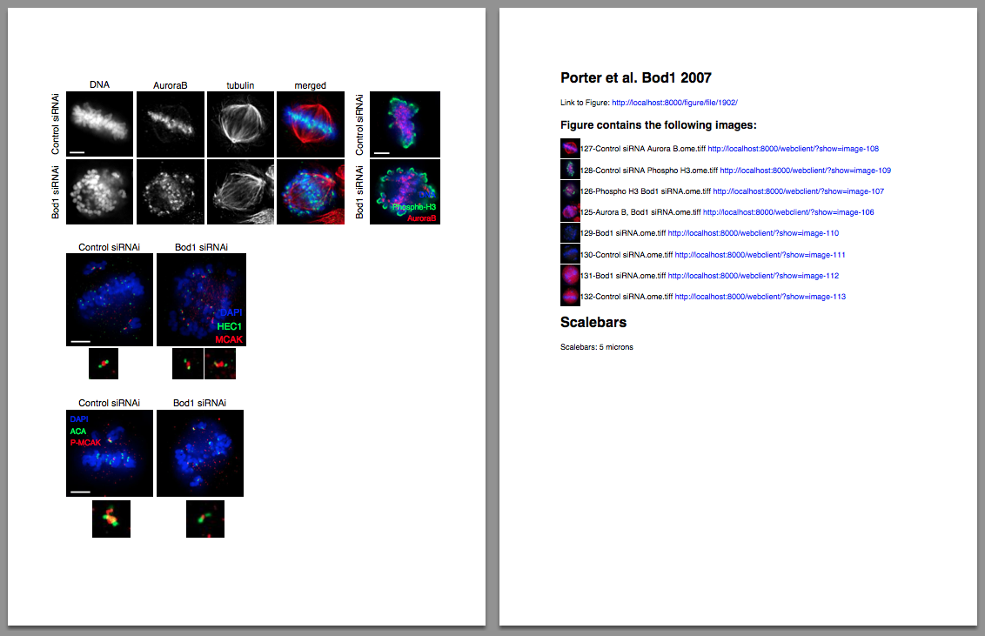This screenshot has height=636, width=985.
Task: Select the Bod1 siRNAi tubulin panel
Action: pyautogui.click(x=240, y=191)
